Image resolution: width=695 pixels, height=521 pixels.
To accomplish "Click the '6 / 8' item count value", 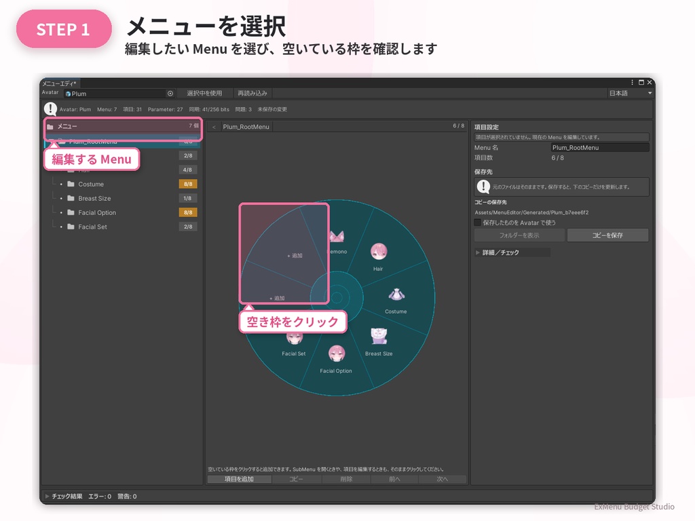I will point(558,157).
